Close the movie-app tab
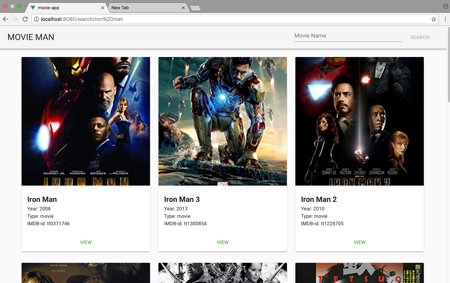 point(103,7)
